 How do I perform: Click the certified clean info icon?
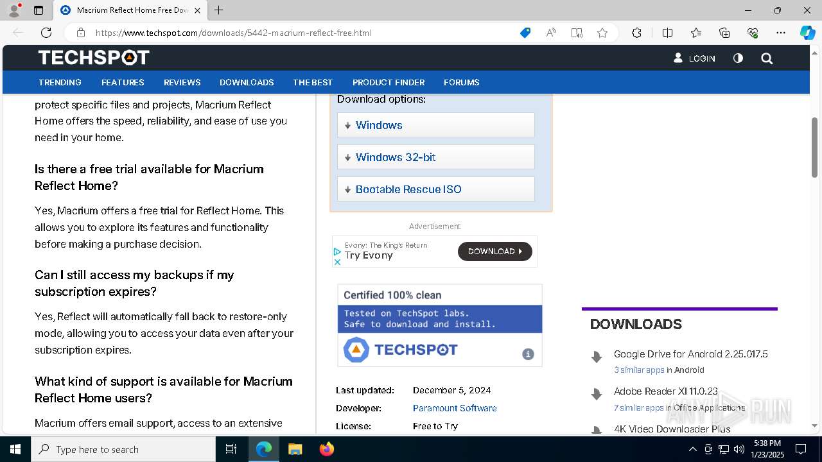[x=528, y=354]
